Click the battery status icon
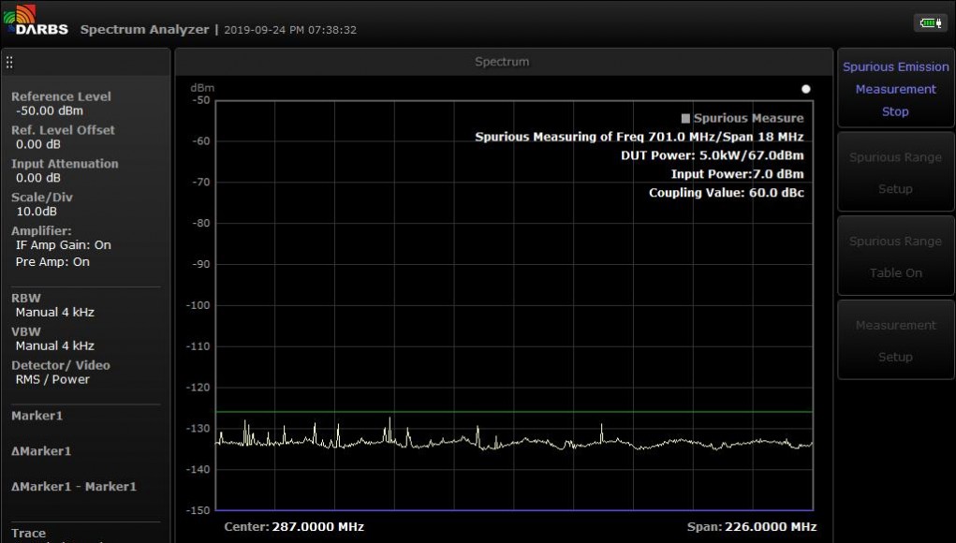Viewport: 956px width, 543px height. pos(931,23)
